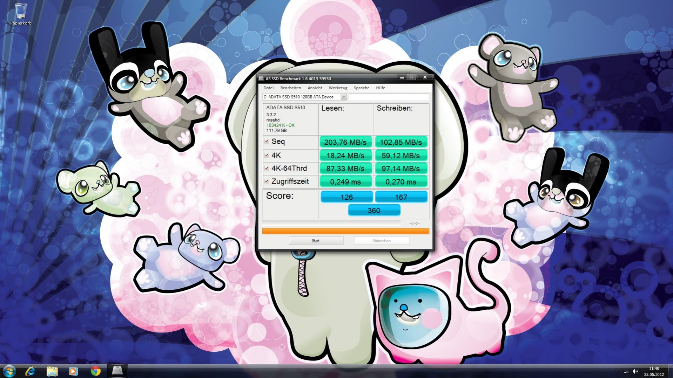Click the Schreiben column header

[x=395, y=108]
